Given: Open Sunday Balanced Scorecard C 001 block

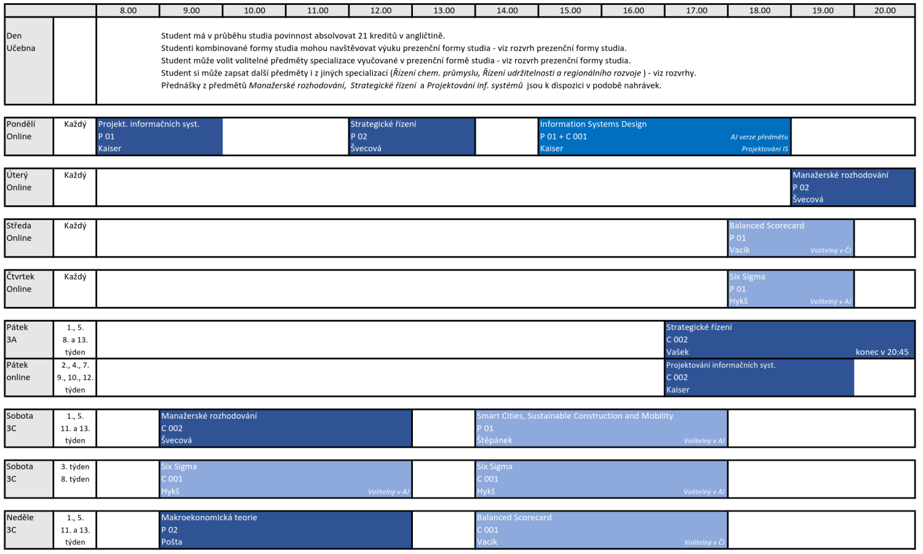Looking at the screenshot, I should pyautogui.click(x=602, y=530).
